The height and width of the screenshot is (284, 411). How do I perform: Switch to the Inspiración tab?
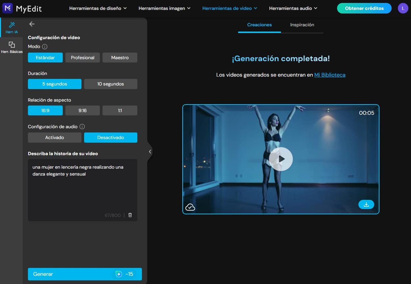click(x=302, y=25)
